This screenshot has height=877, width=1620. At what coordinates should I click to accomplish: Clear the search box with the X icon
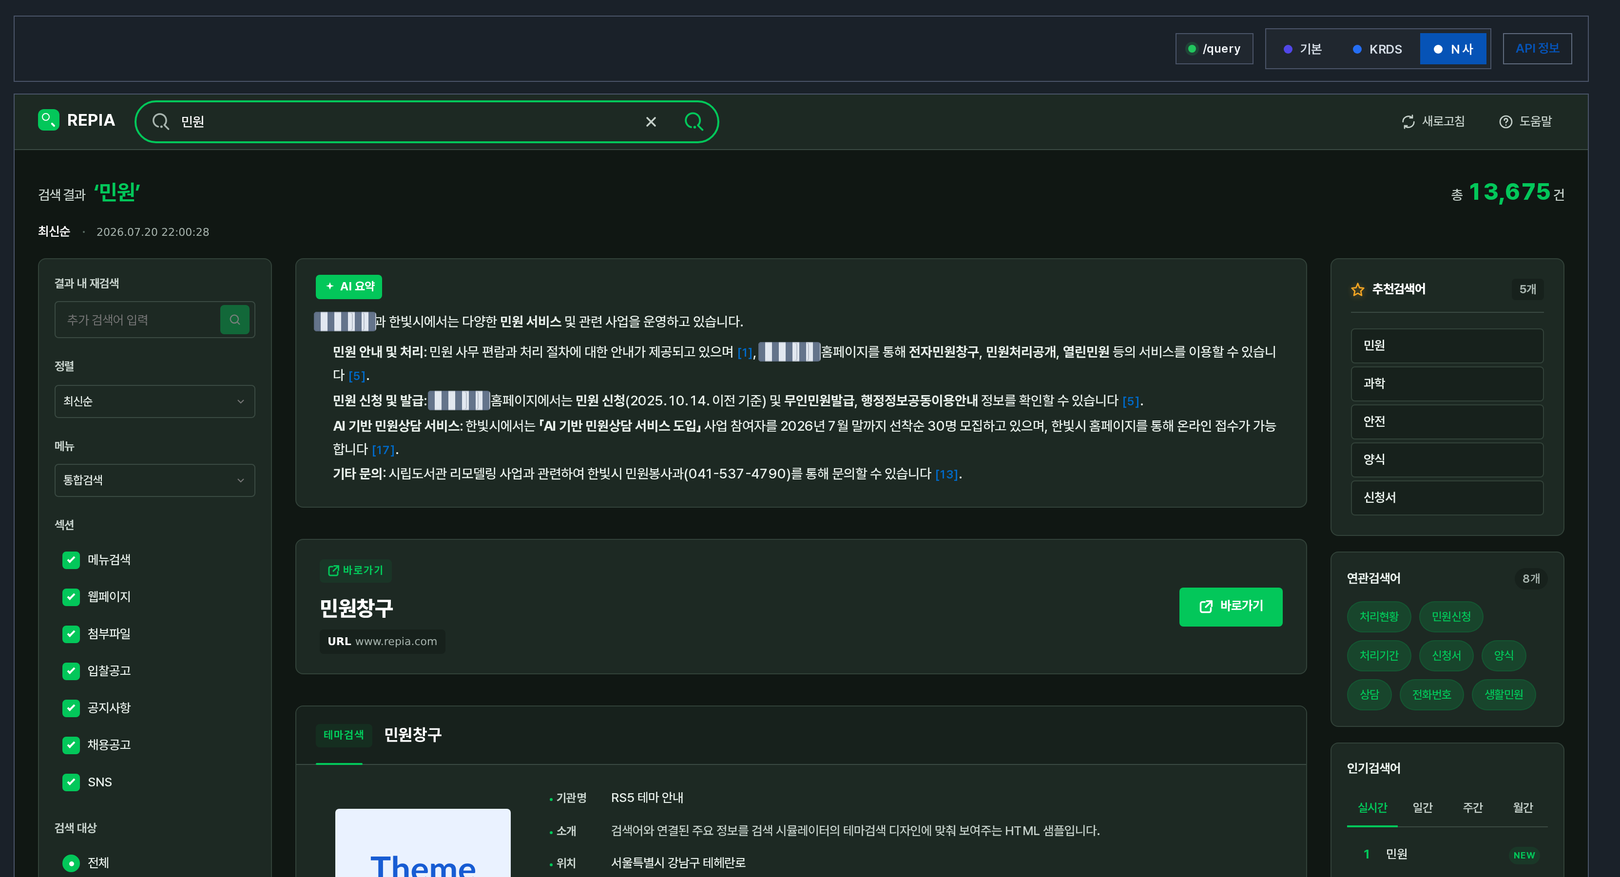651,122
